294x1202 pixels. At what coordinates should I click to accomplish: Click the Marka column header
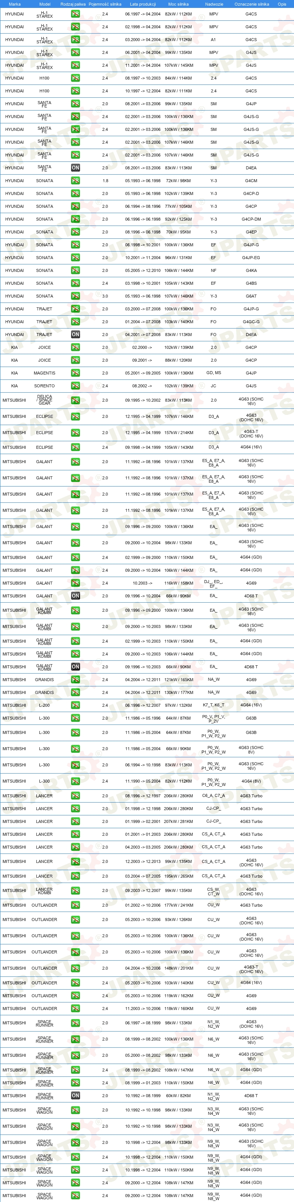pos(14,4)
